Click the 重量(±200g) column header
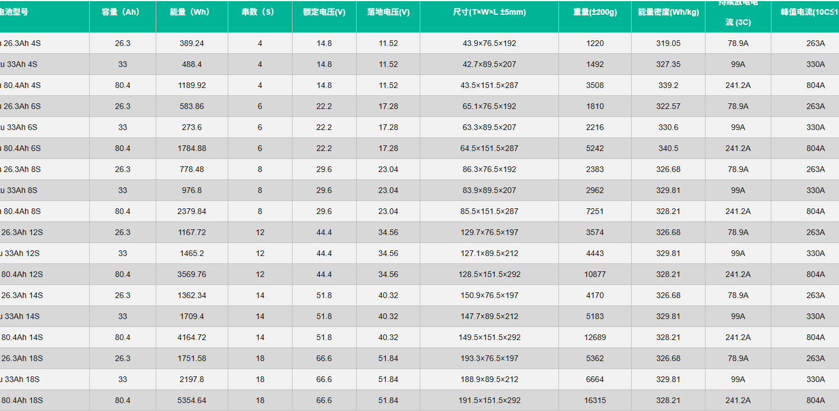Viewport: 839px width, 411px height. point(595,12)
